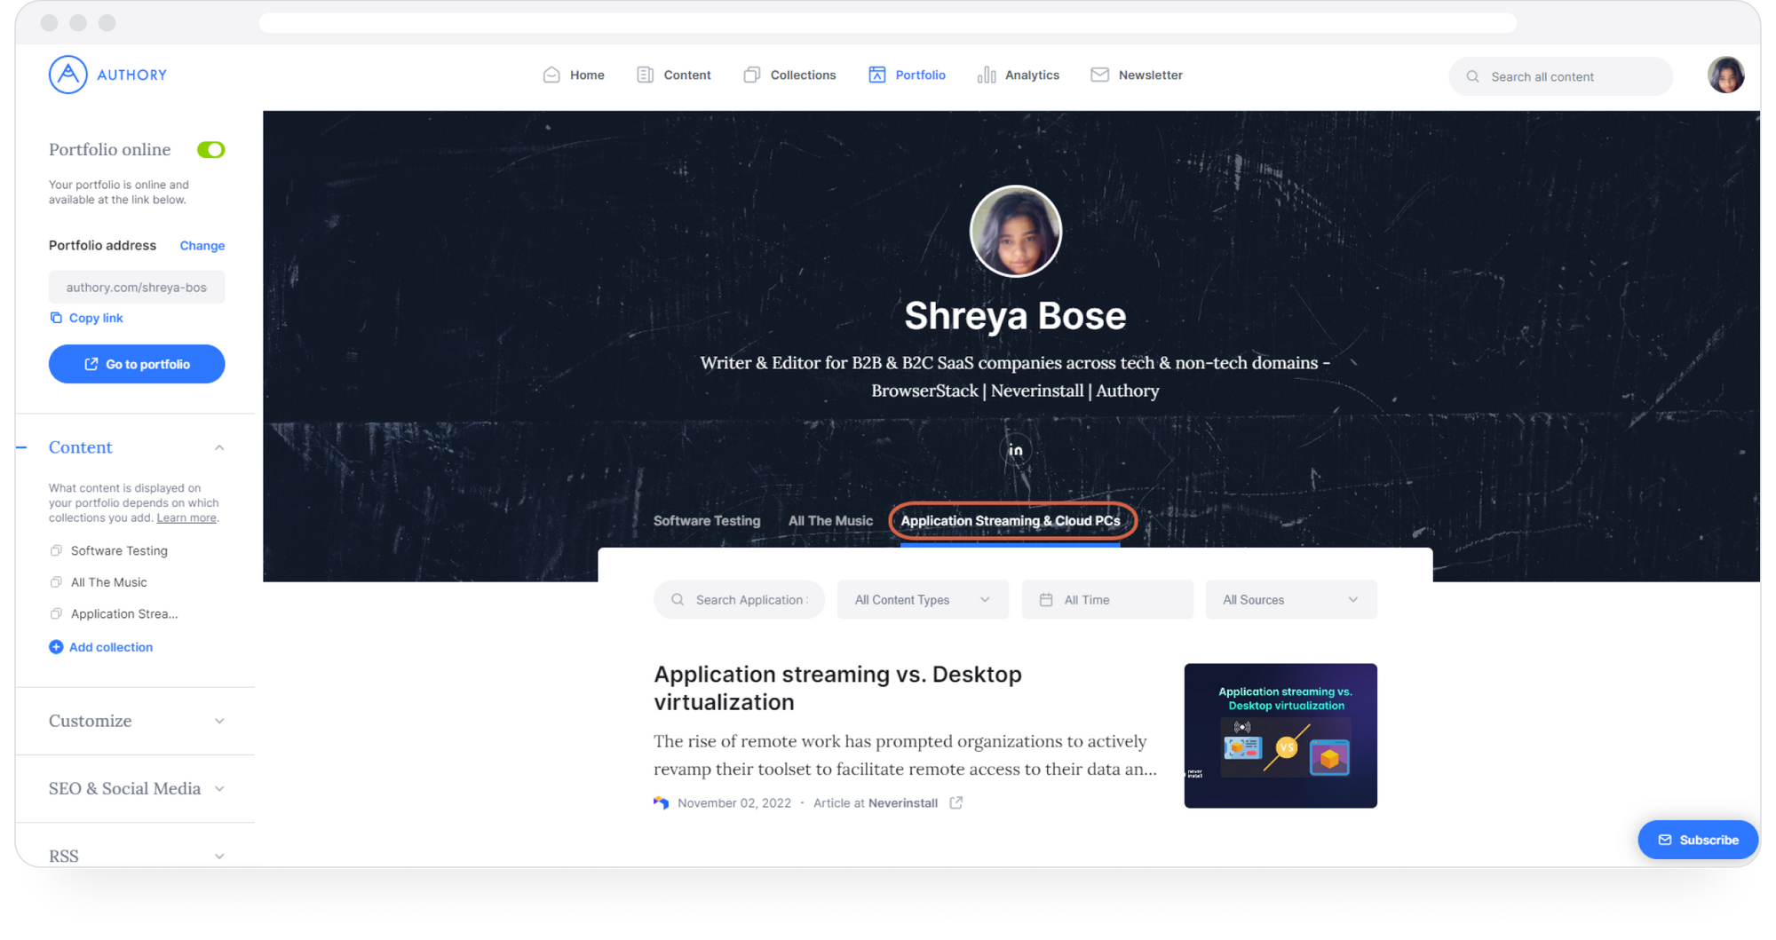Go to Home in top navigation

pyautogui.click(x=574, y=75)
